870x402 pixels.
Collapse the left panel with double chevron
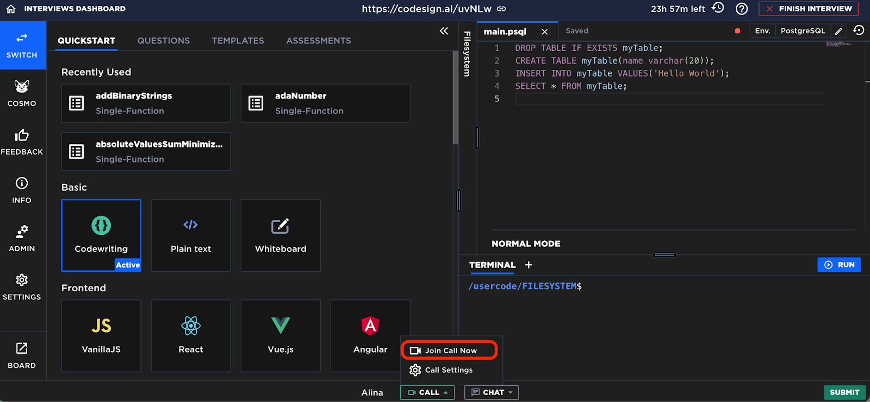[x=444, y=31]
